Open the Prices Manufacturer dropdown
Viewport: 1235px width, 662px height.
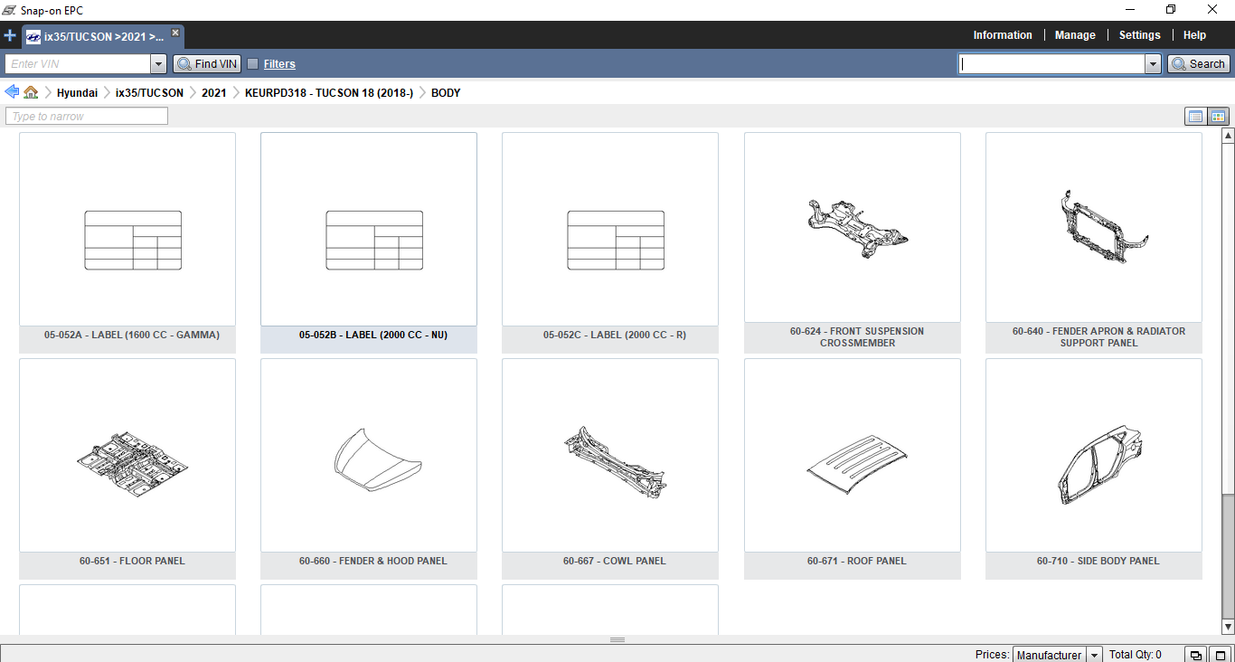coord(1094,655)
